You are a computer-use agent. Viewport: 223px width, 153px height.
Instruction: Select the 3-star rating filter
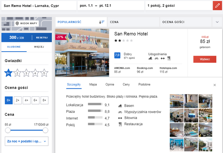27,73
